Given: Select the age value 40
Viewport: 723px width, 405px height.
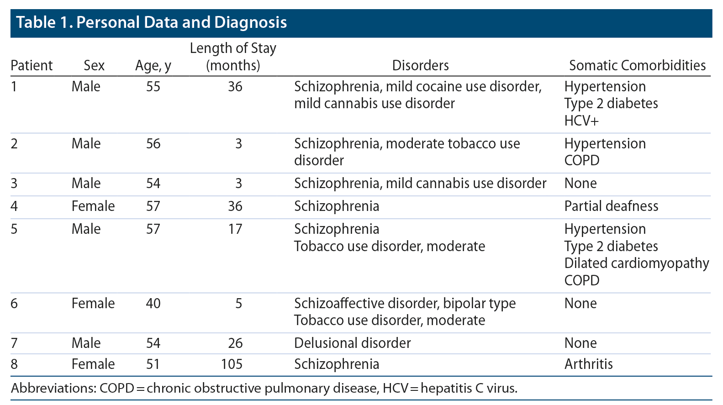Looking at the screenshot, I should 153,304.
